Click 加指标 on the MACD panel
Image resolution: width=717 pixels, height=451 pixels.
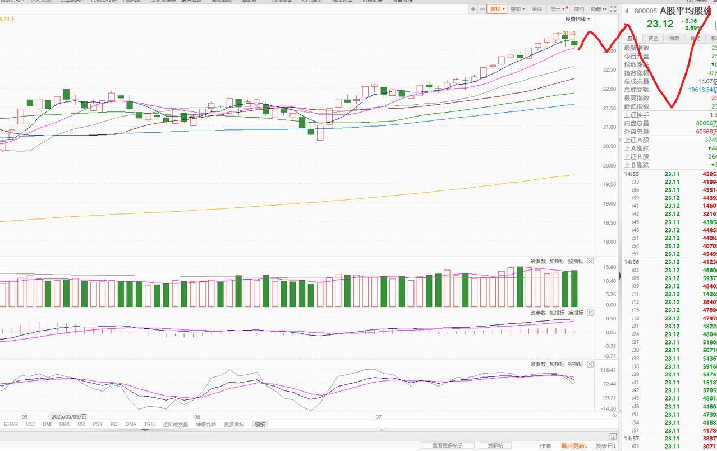coord(557,313)
